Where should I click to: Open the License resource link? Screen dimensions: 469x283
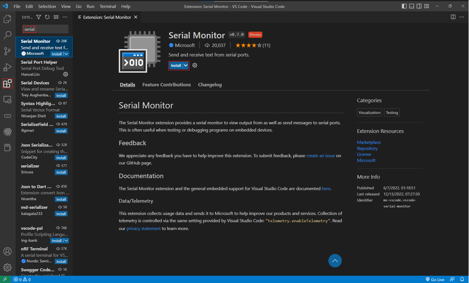(x=364, y=154)
